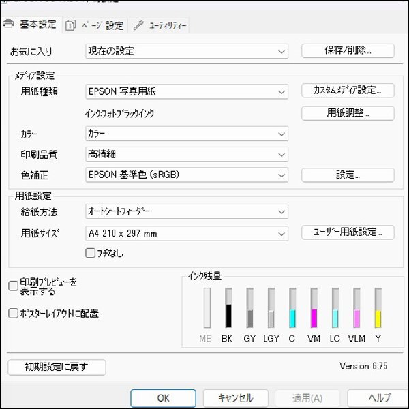The image size is (409, 409).
Task: Expand the 色補正 dropdown
Action: coord(187,175)
